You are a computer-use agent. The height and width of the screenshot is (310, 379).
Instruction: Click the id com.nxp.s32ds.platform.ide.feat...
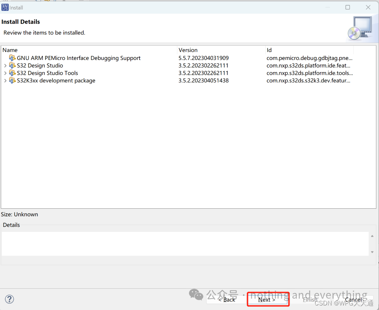click(309, 66)
